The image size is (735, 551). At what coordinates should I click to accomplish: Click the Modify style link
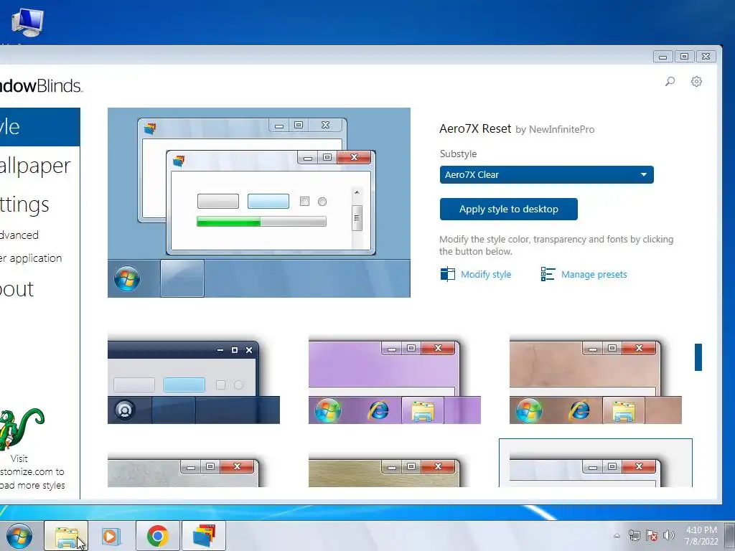tap(486, 275)
